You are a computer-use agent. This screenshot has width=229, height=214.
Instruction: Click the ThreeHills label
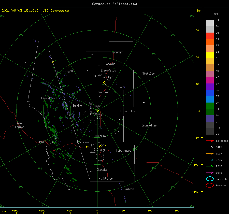tap(127, 111)
